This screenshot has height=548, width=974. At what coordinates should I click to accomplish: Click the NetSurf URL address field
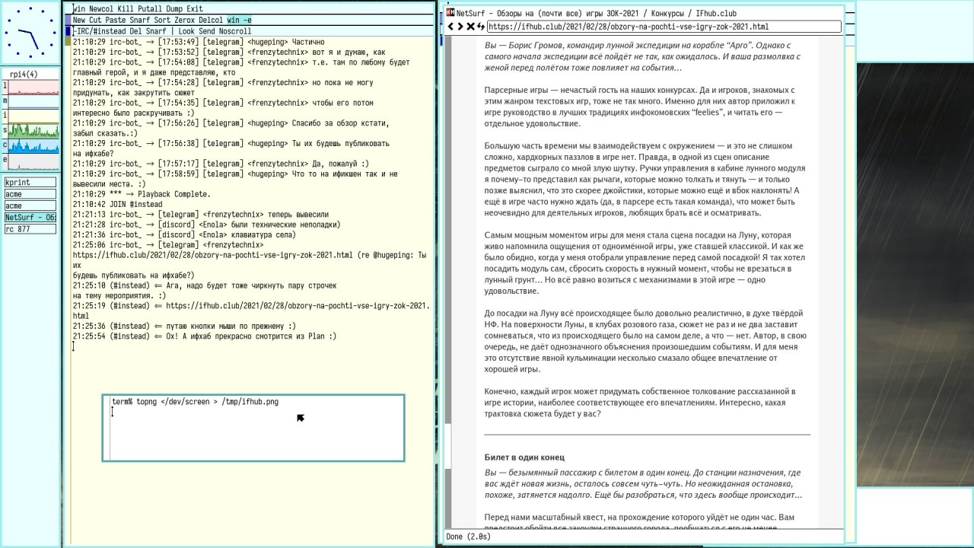point(664,27)
